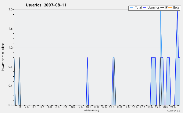Click the '14 h' x-axis label

(119, 107)
